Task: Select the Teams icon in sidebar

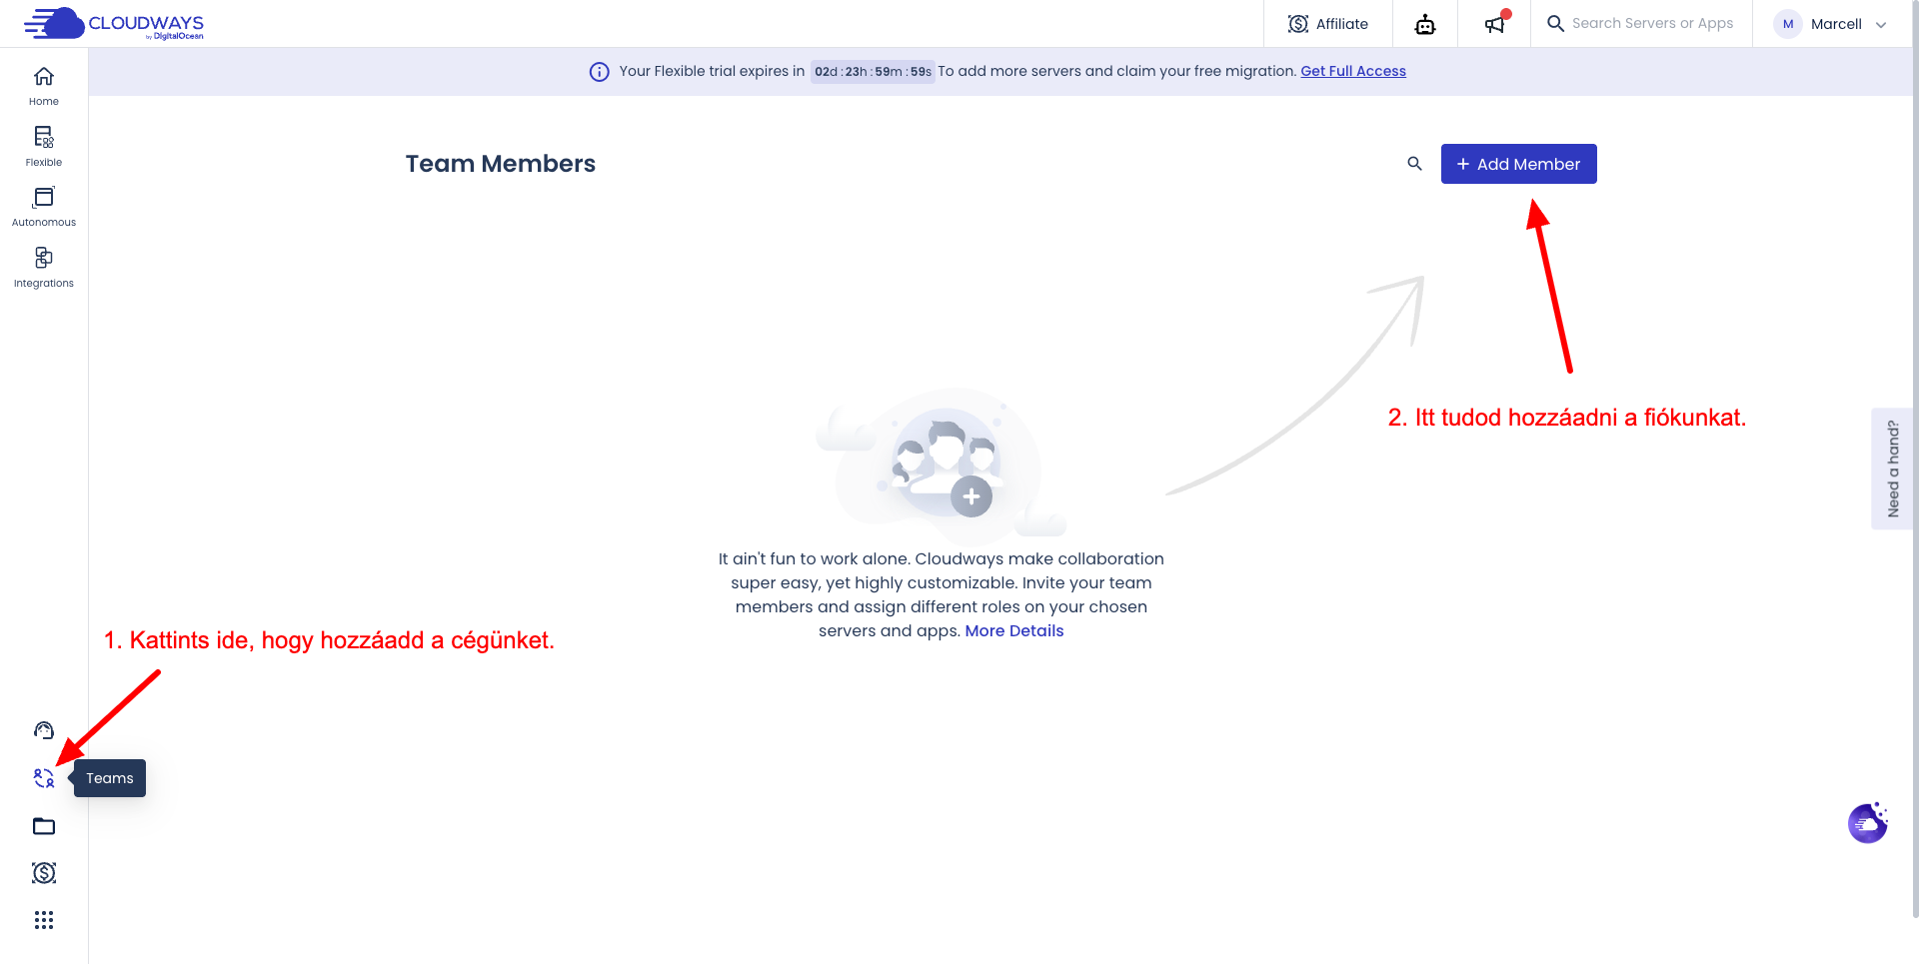Action: (x=44, y=778)
